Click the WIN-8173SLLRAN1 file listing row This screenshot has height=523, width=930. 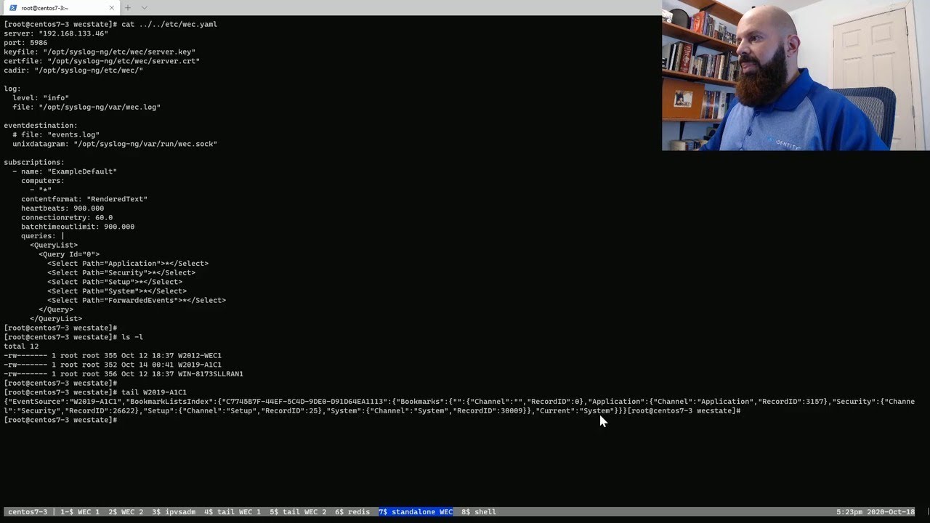click(x=124, y=374)
